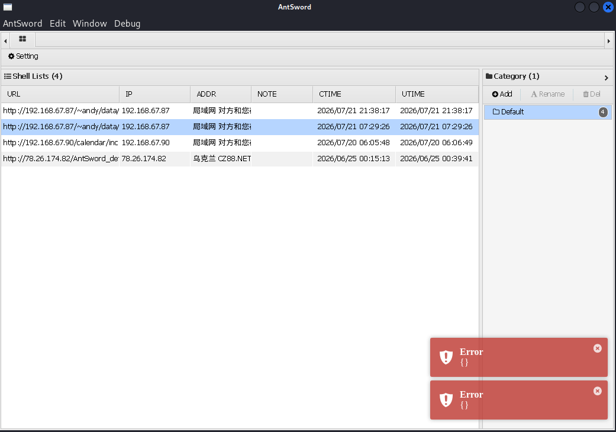
Task: Sort by the NOTE column header
Action: tap(282, 94)
